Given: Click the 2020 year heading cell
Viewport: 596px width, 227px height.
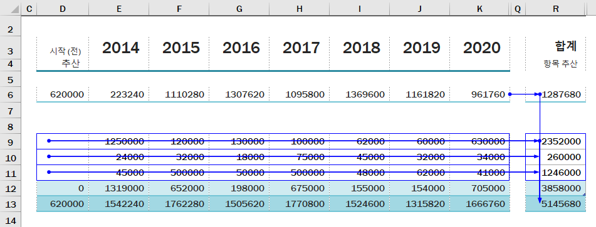Looking at the screenshot, I should [x=479, y=48].
